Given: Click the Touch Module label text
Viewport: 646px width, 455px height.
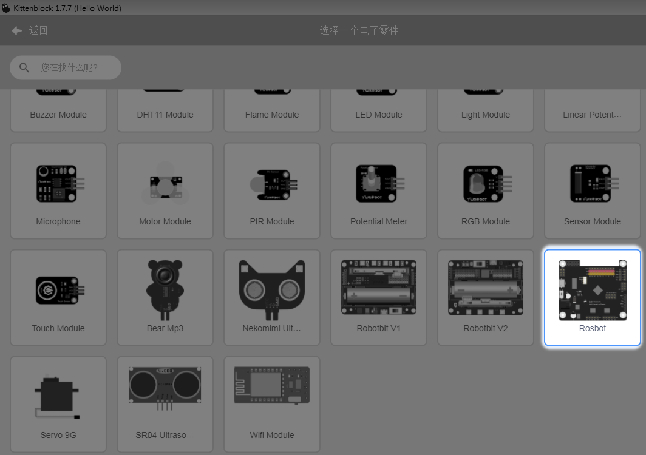Looking at the screenshot, I should (58, 328).
